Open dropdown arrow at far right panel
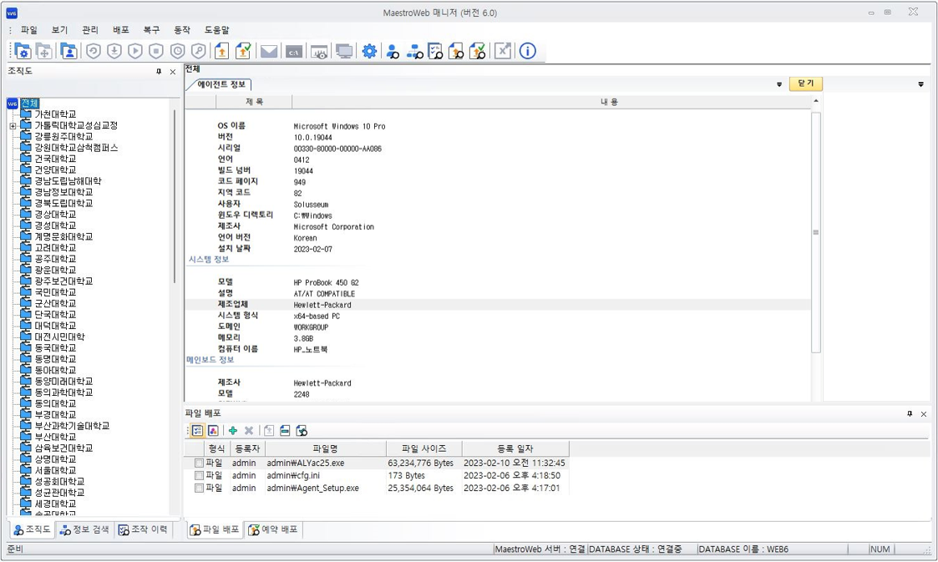This screenshot has width=938, height=562. pos(920,84)
